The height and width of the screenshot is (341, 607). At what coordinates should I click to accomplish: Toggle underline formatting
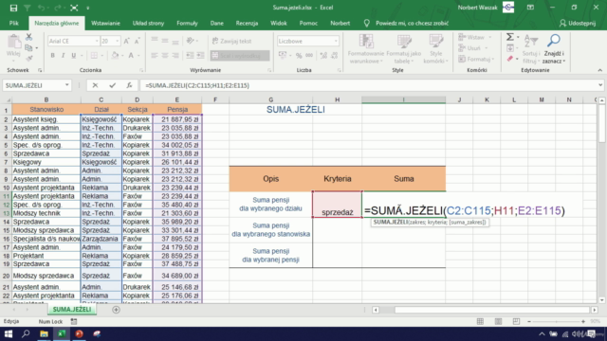coord(74,56)
